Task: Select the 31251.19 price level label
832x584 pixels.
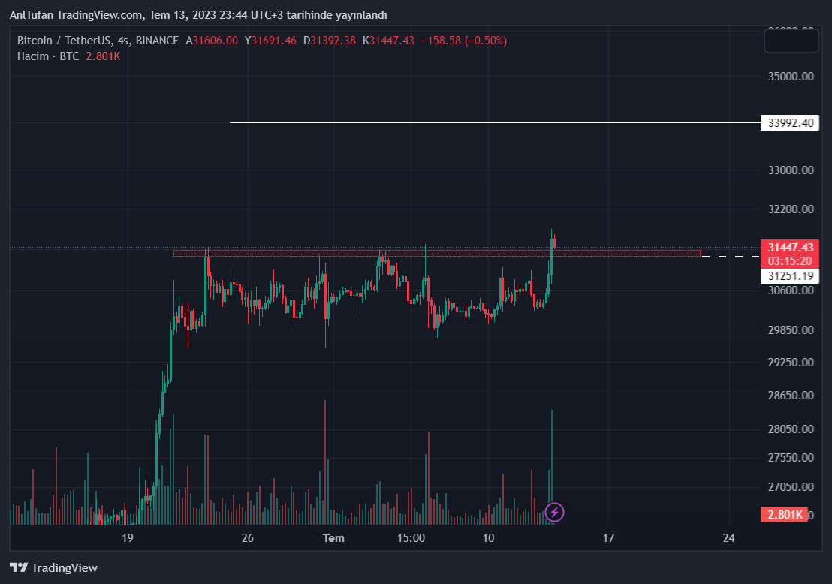Action: click(788, 276)
